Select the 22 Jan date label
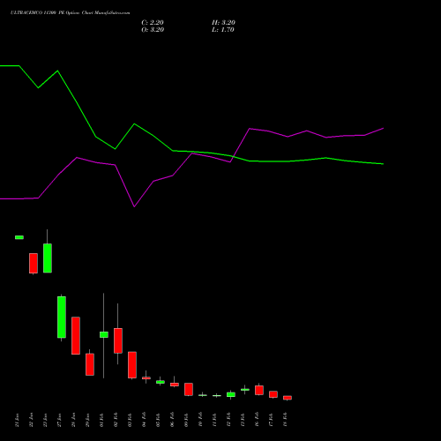The image size is (441, 441). coord(31,420)
